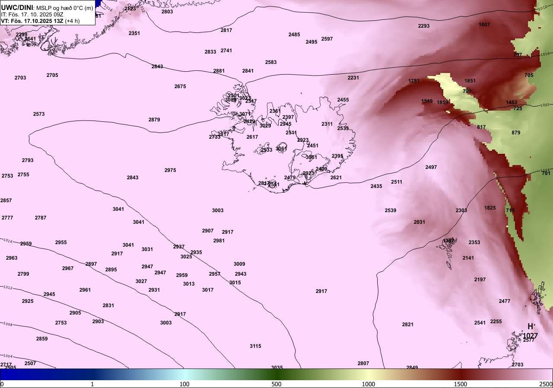Screen dimensions: 553x388
Task: Click the height value 879
Action: 516,133
